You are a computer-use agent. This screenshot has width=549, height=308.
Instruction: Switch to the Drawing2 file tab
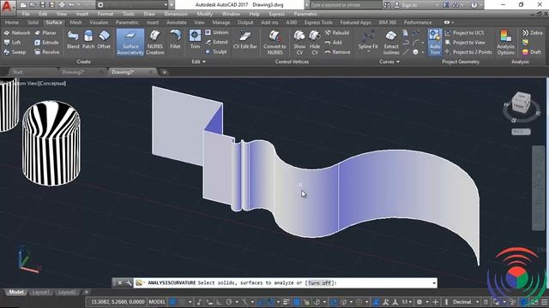pyautogui.click(x=73, y=72)
